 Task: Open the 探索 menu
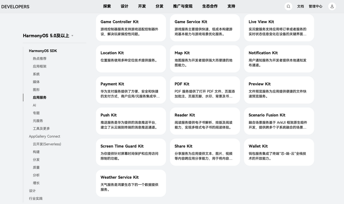click(107, 6)
